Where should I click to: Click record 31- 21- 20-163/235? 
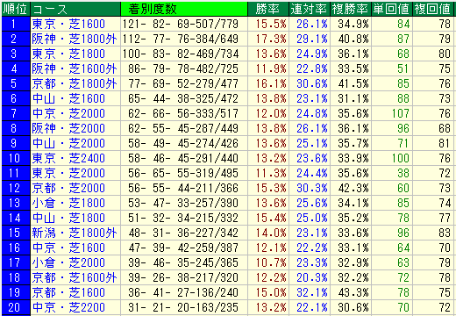(183, 307)
